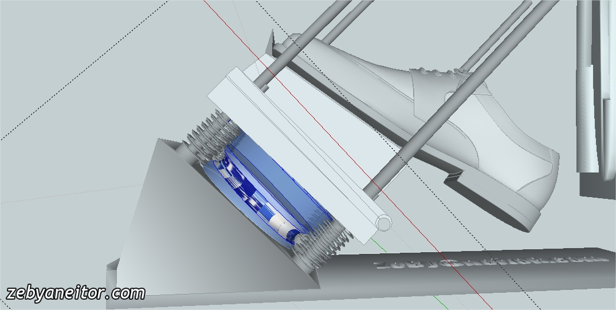Click the hinge cylinder end on the plate
The height and width of the screenshot is (310, 616).
(x=384, y=222)
